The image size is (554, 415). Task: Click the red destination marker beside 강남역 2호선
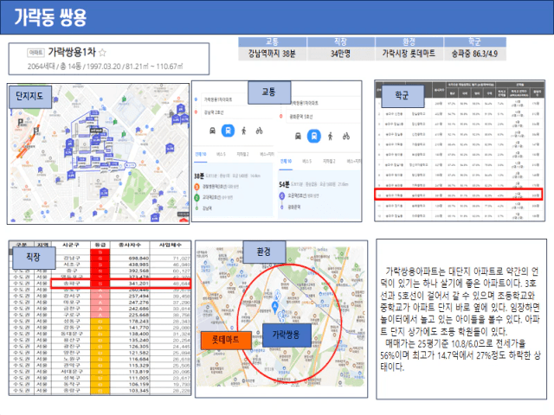(x=196, y=112)
